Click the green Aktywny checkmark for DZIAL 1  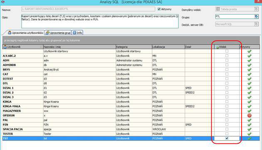pyautogui.click(x=249, y=88)
